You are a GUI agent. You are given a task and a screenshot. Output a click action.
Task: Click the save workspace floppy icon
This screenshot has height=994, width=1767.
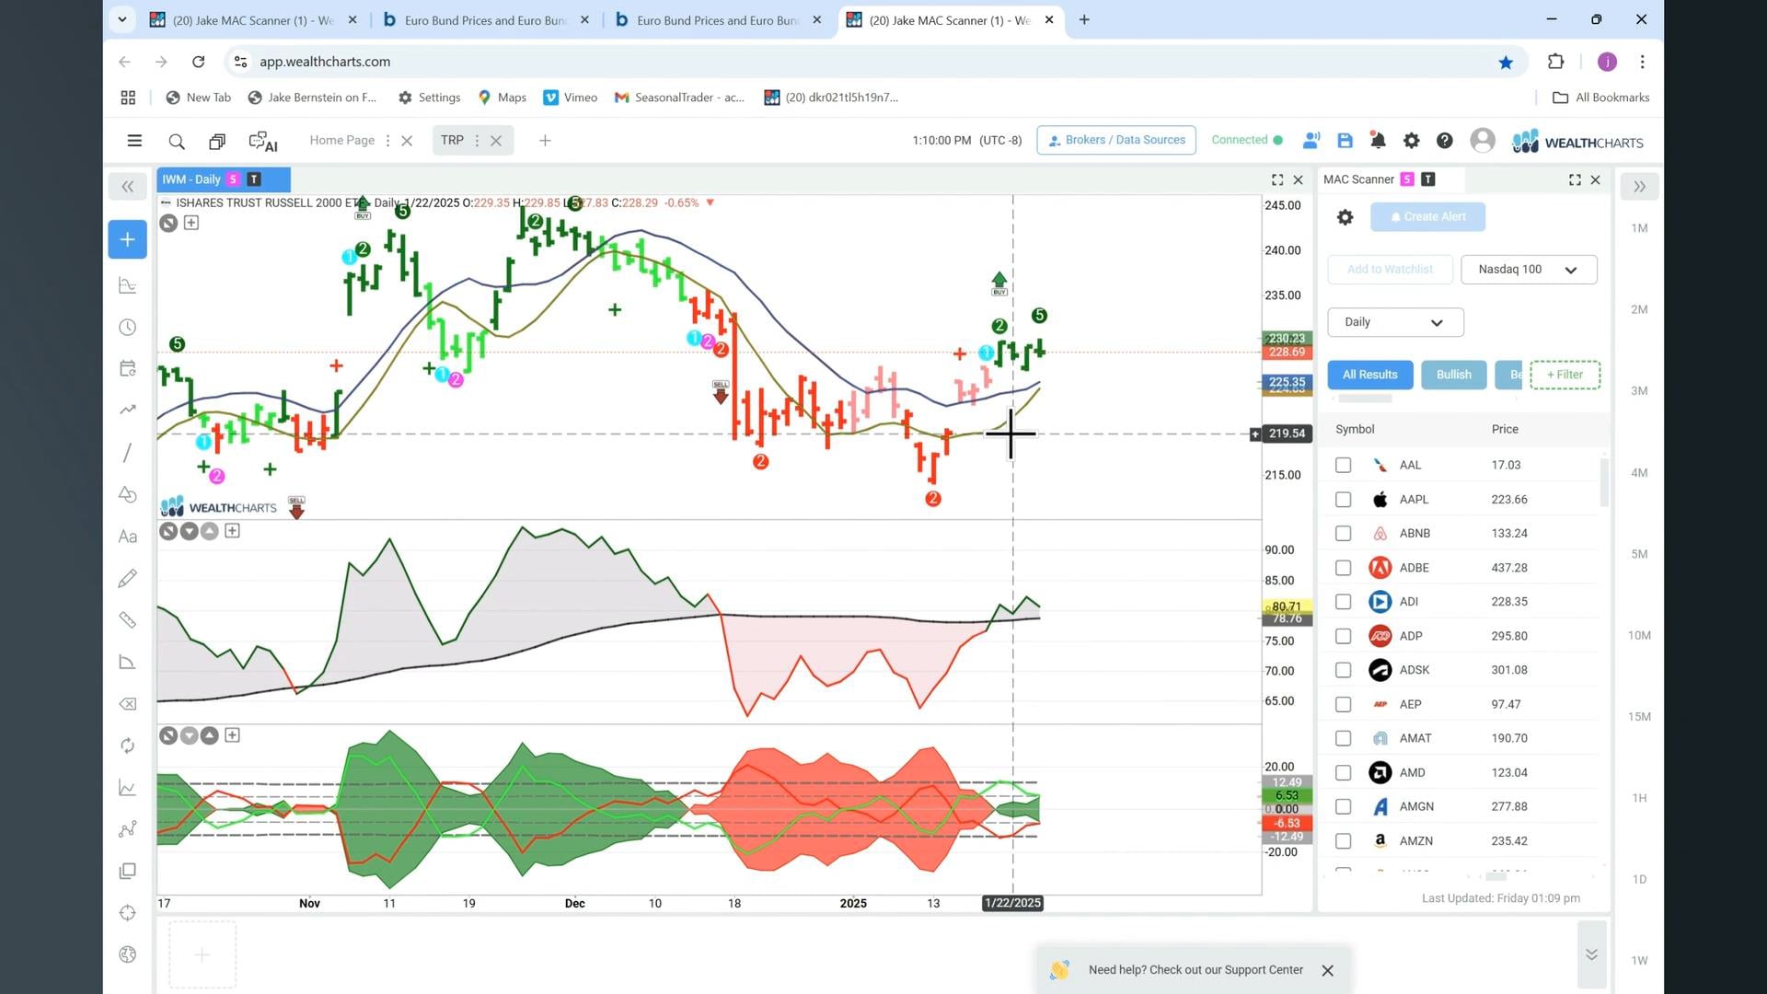point(1345,141)
